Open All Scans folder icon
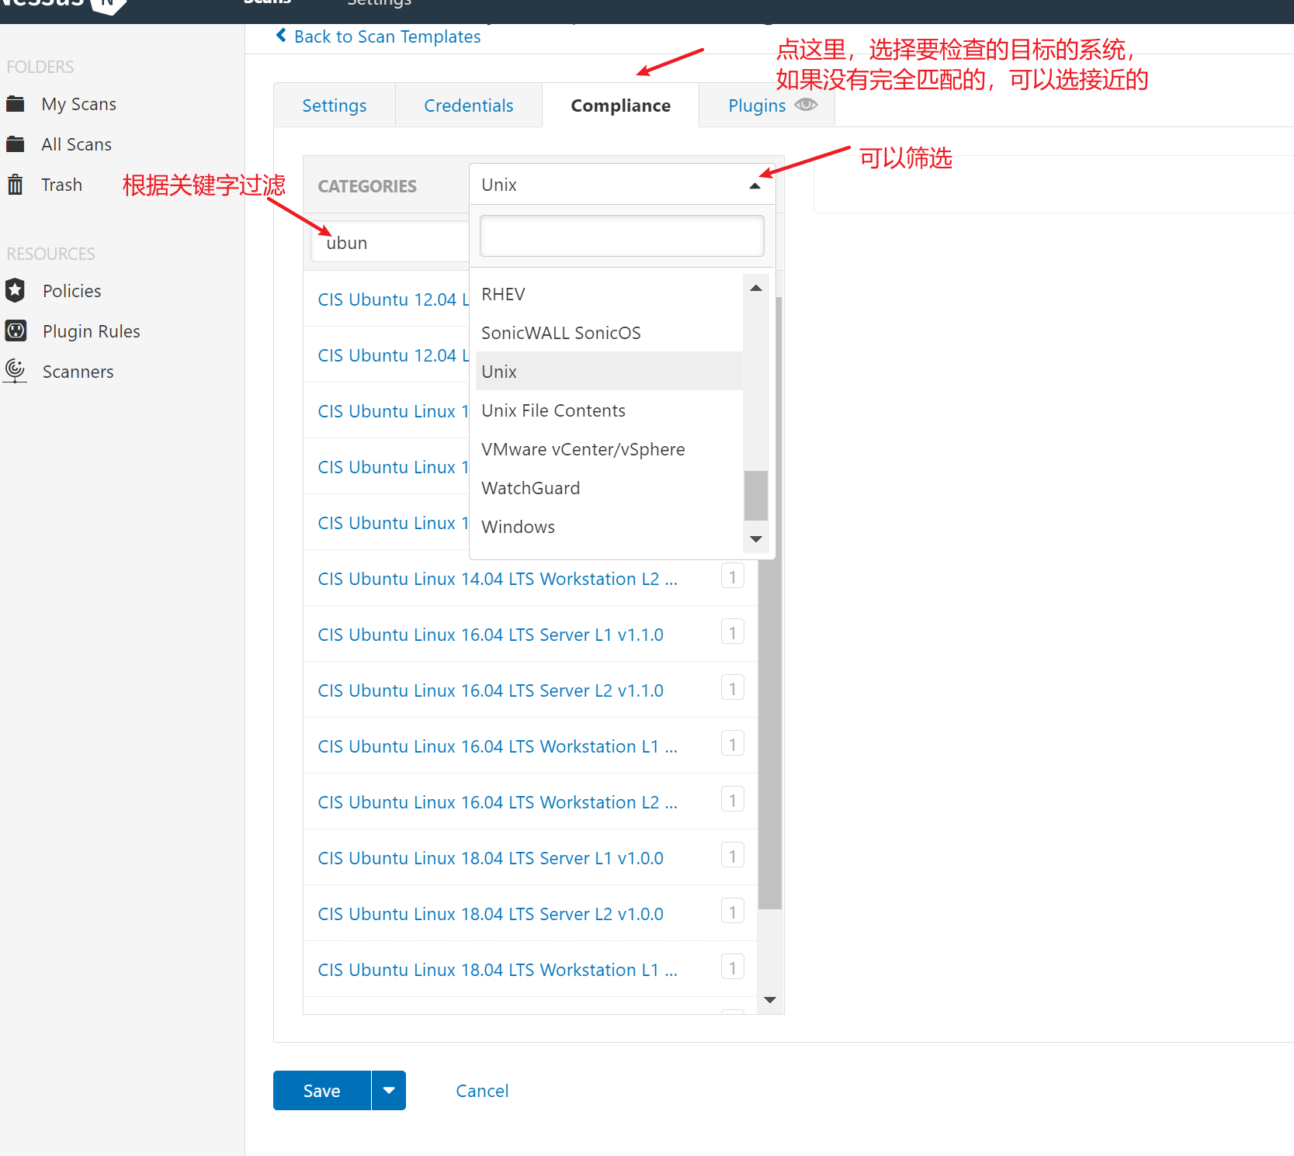The width and height of the screenshot is (1294, 1156). click(16, 144)
